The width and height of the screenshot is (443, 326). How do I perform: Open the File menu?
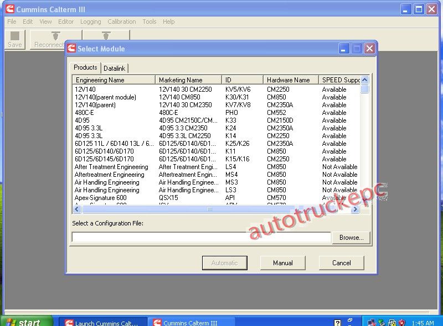pos(12,22)
